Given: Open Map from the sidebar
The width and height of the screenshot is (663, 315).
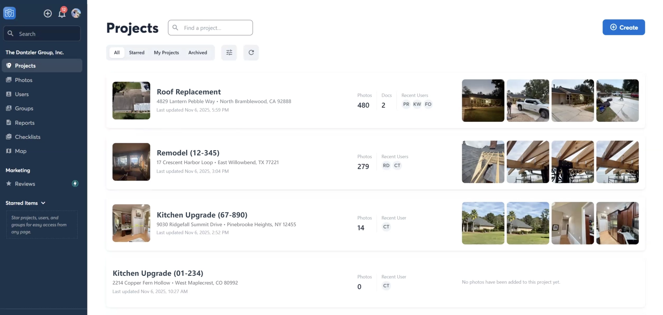Looking at the screenshot, I should click(21, 151).
